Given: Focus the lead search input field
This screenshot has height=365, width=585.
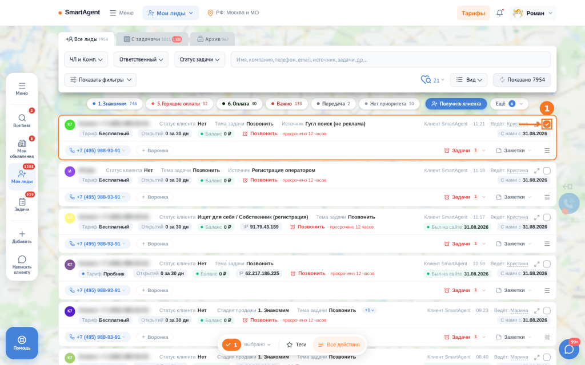Looking at the screenshot, I should [x=391, y=59].
